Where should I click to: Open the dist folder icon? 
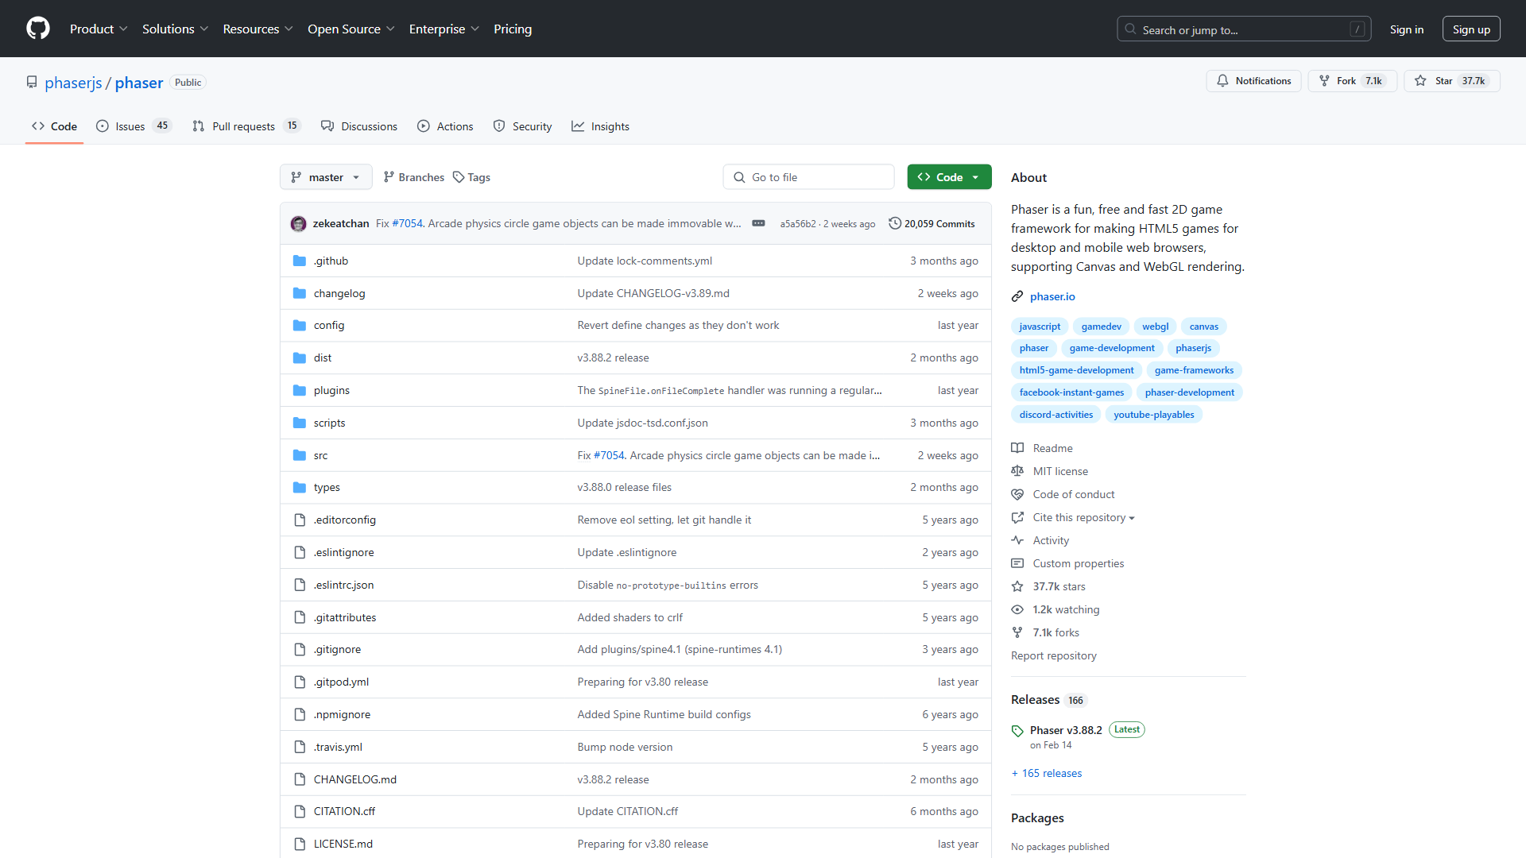point(300,358)
